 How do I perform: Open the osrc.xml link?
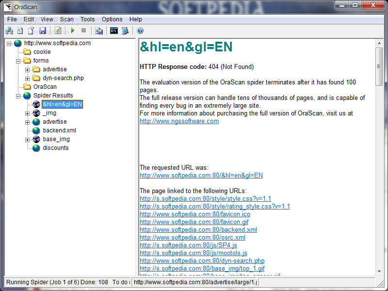coord(193,238)
